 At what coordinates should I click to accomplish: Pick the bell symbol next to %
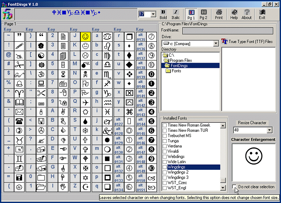pos(19,83)
